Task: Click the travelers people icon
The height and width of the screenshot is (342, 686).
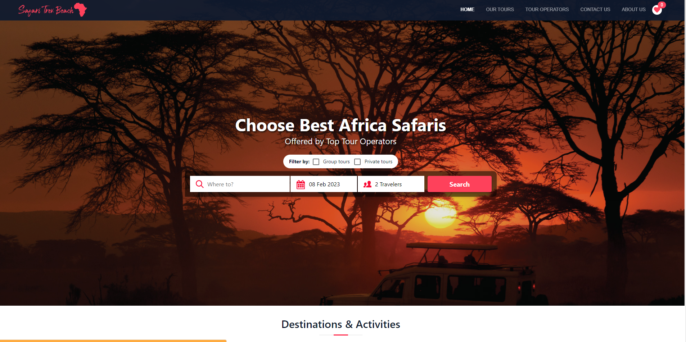Action: click(x=367, y=184)
